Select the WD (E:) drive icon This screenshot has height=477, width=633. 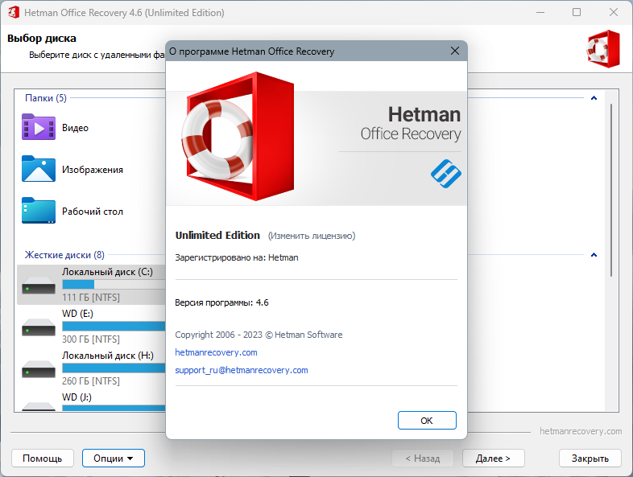pos(39,327)
